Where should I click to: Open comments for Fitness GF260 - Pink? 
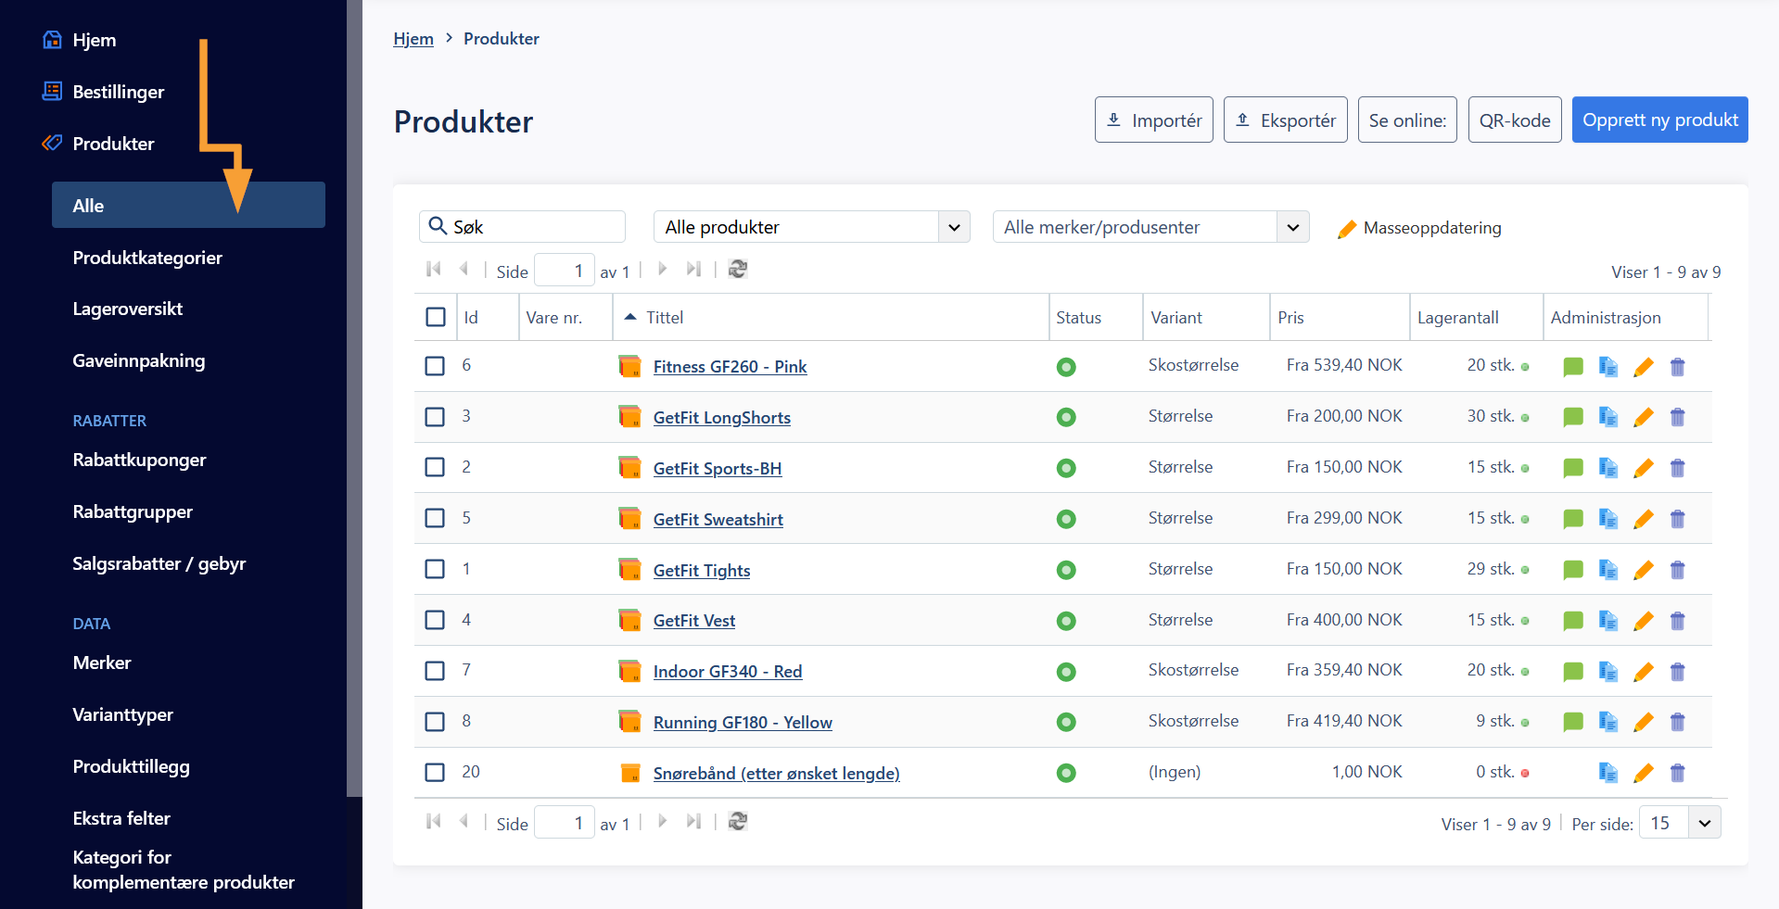[1572, 367]
